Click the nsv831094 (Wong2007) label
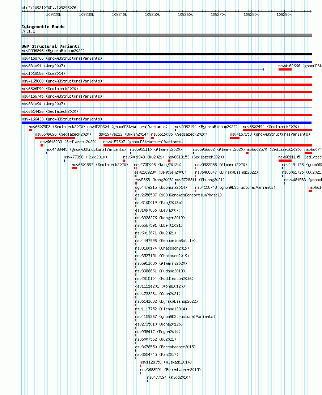This screenshot has width=322, height=395. tap(43, 104)
